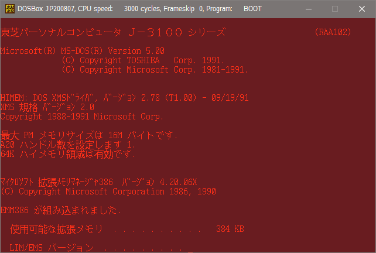Click 'EMM386 が組み込まれました' line
This screenshot has height=253, width=376.
tap(61, 210)
